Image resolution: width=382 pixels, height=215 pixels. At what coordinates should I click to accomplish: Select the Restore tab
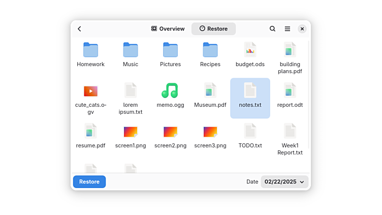[213, 29]
